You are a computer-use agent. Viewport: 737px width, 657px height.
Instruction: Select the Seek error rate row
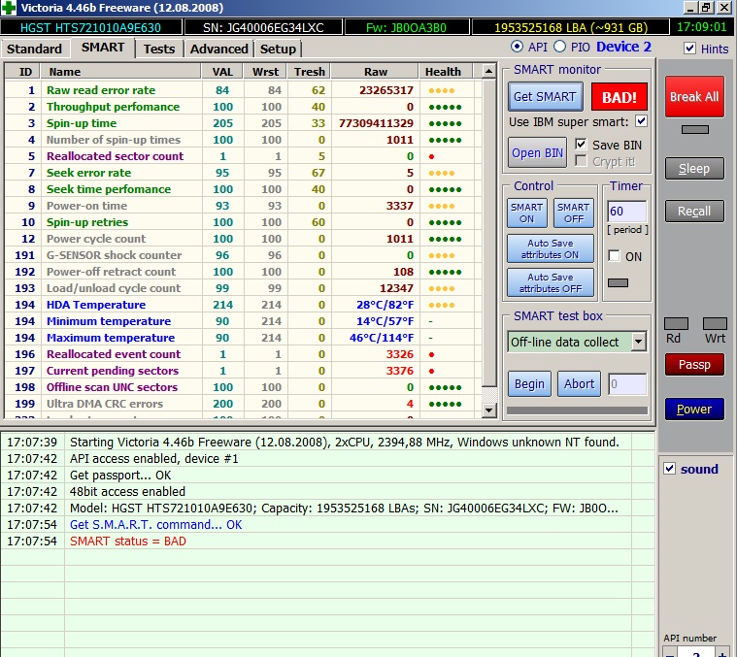pyautogui.click(x=243, y=173)
